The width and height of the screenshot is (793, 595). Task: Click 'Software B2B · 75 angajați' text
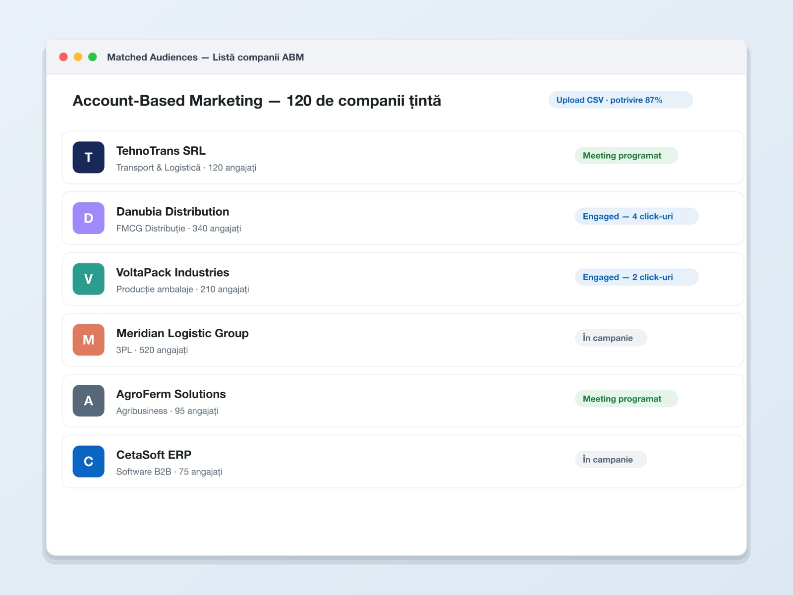click(x=169, y=472)
